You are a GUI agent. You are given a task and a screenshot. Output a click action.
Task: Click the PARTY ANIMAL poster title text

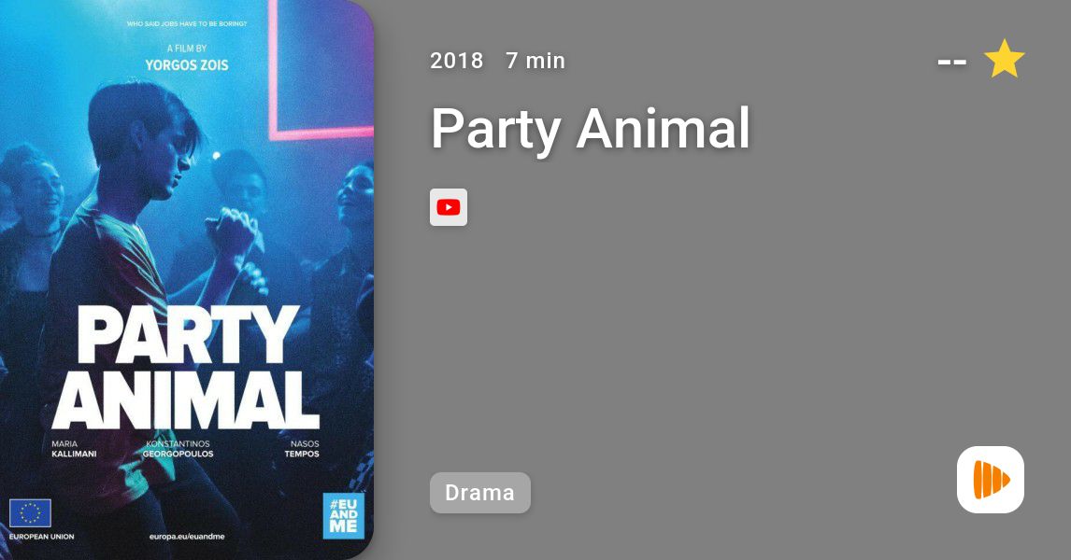[185, 367]
